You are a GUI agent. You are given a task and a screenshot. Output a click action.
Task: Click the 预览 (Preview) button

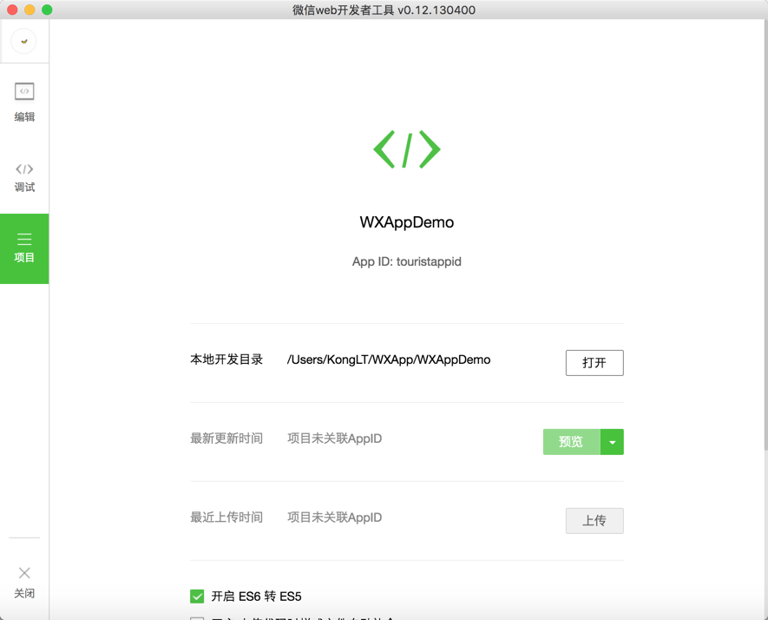572,442
